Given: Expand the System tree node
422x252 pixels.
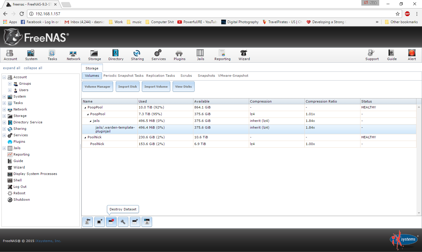Looking at the screenshot, I should [4, 96].
